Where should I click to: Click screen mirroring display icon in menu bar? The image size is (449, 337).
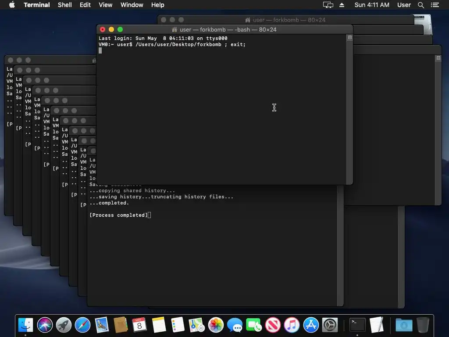click(328, 5)
